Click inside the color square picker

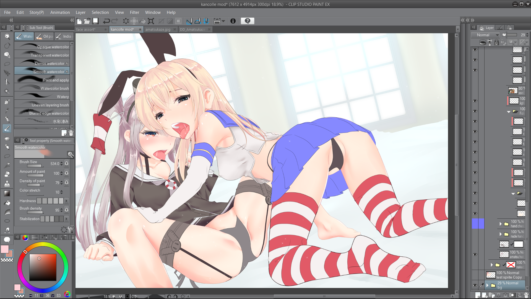coord(43,267)
